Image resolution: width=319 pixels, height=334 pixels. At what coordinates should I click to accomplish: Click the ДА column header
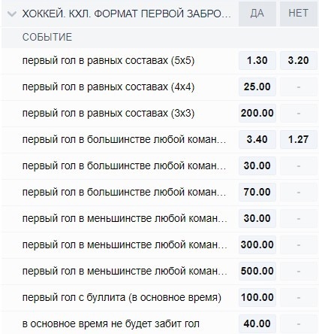pos(257,14)
